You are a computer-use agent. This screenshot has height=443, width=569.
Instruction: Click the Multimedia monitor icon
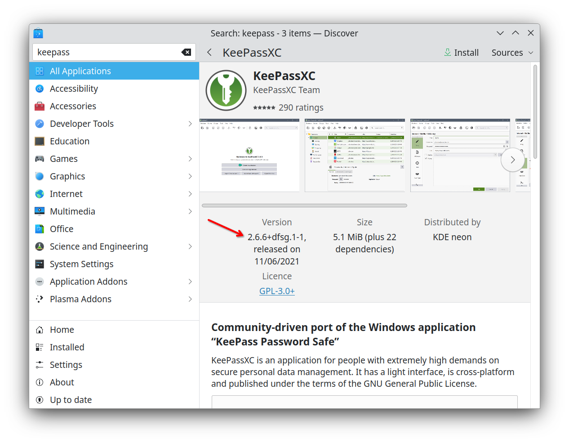pos(40,211)
